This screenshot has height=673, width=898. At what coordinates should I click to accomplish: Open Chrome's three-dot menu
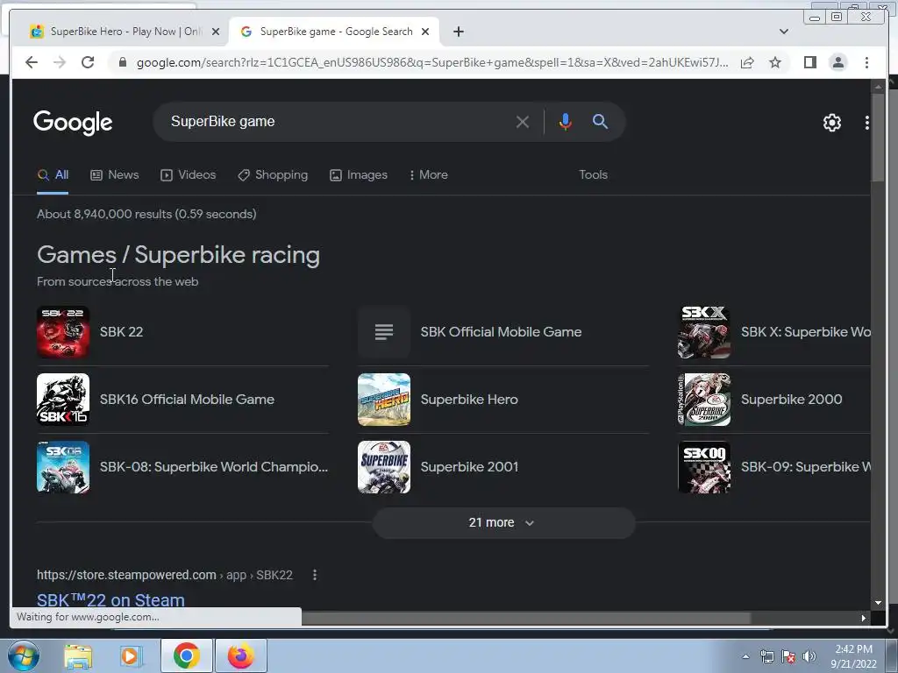coord(866,62)
